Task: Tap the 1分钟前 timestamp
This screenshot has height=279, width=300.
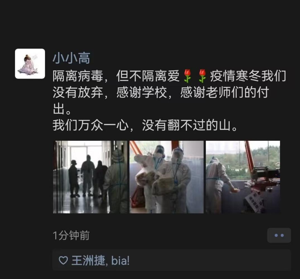Action: click(71, 235)
